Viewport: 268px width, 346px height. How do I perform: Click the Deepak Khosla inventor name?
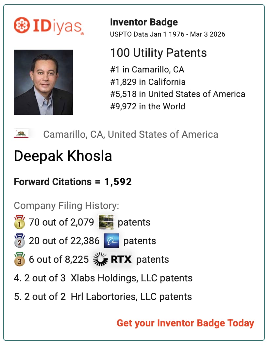point(63,156)
